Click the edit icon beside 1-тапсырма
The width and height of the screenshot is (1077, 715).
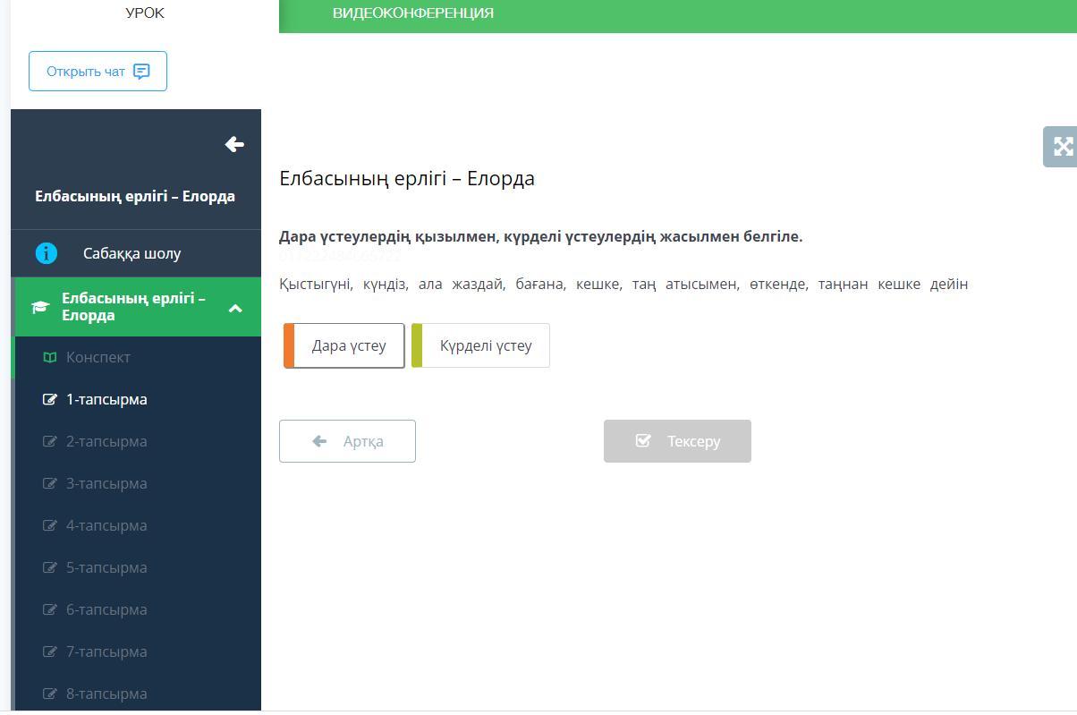coord(50,399)
